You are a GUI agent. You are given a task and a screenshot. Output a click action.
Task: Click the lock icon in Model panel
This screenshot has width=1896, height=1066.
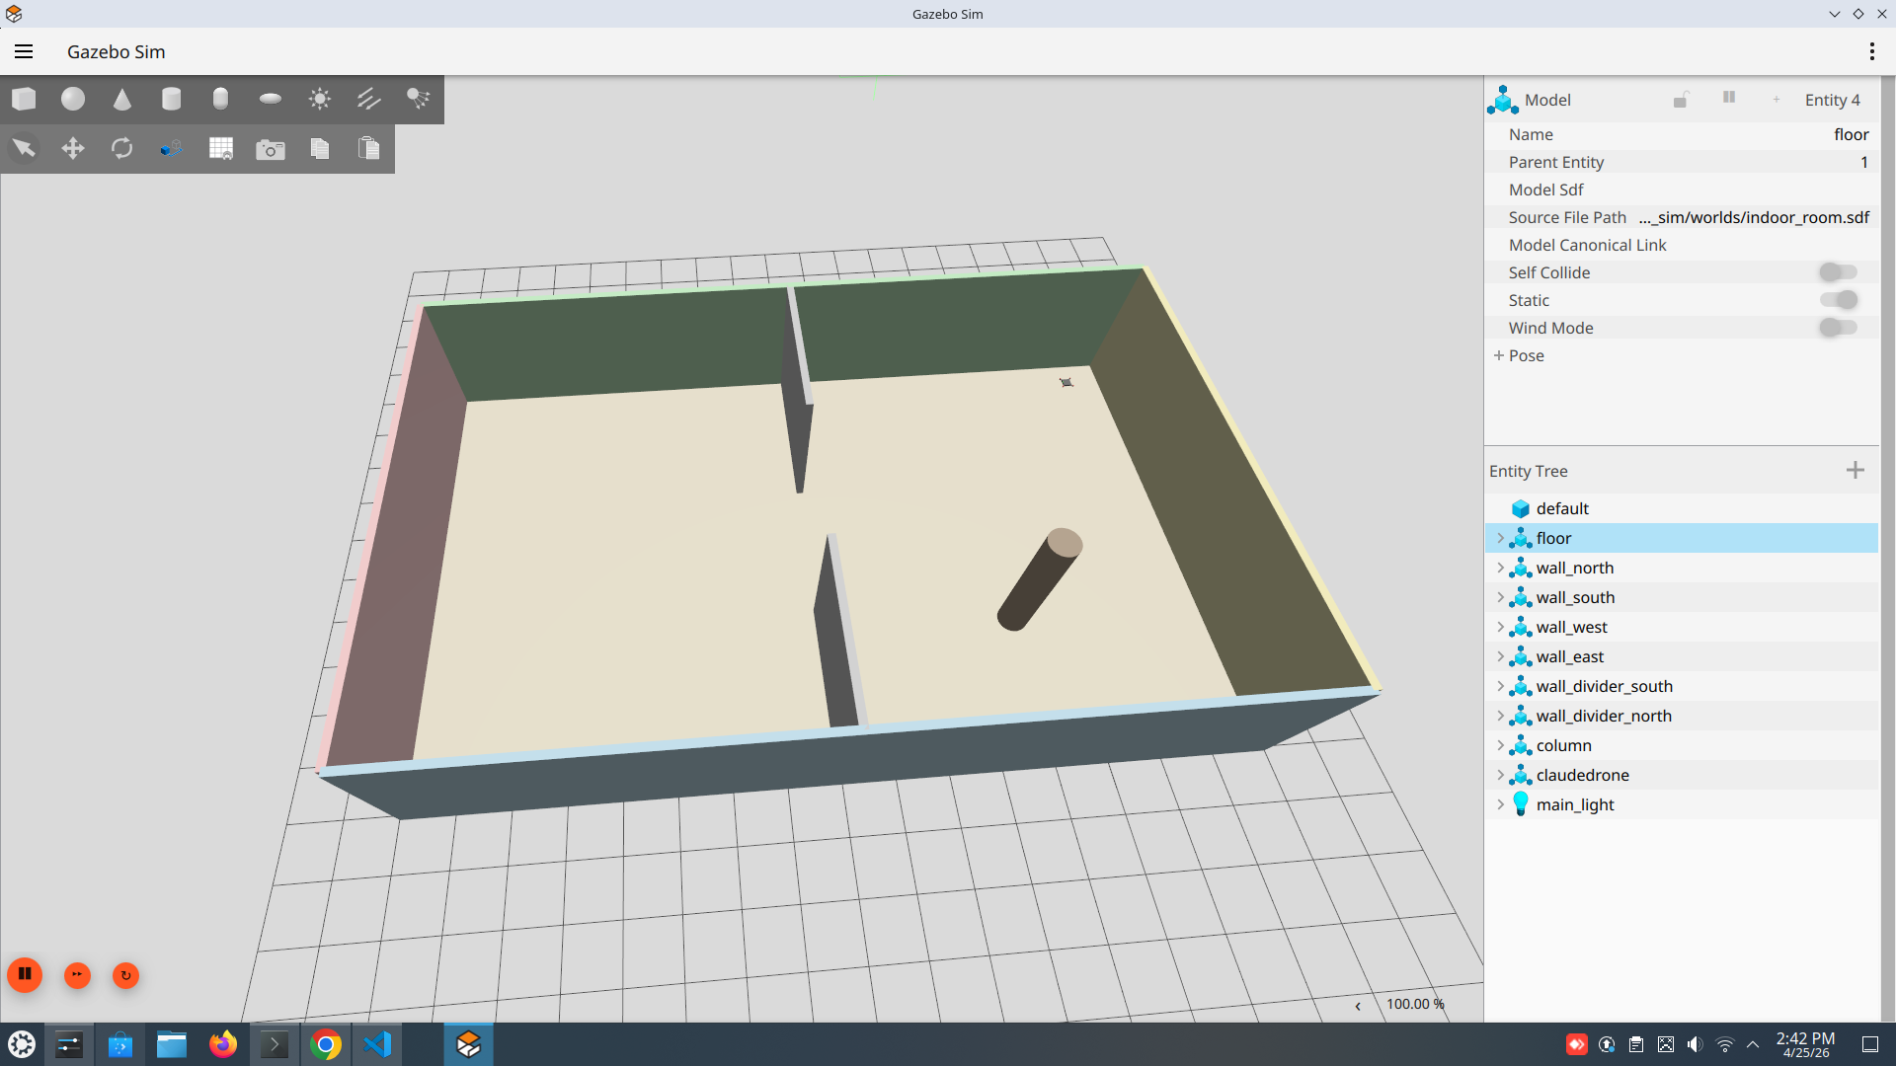[x=1681, y=99]
